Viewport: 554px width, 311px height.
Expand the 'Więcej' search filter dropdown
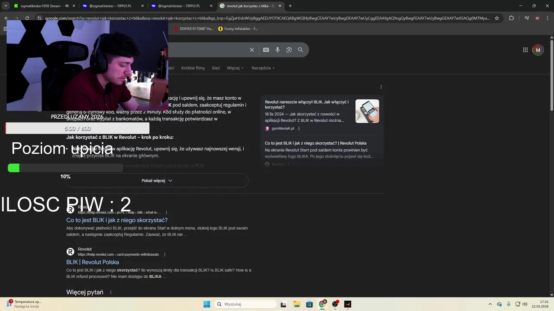click(x=235, y=68)
